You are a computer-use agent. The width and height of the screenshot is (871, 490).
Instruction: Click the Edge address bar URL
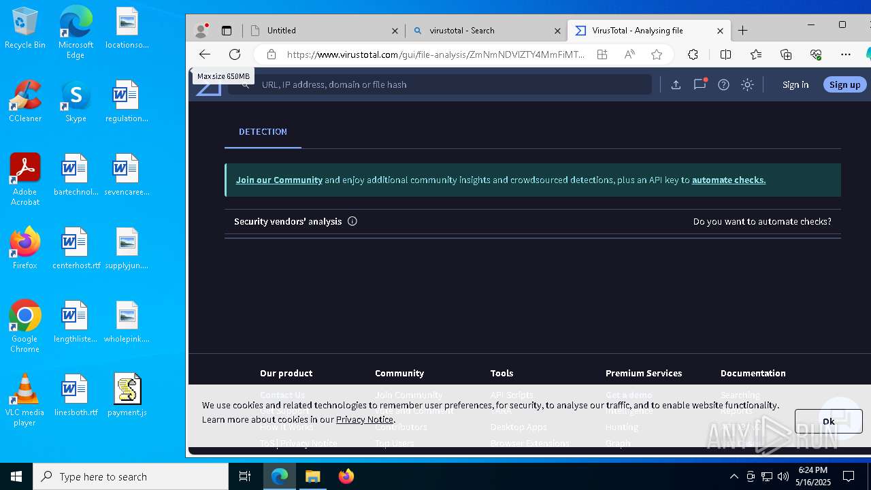[x=435, y=54]
